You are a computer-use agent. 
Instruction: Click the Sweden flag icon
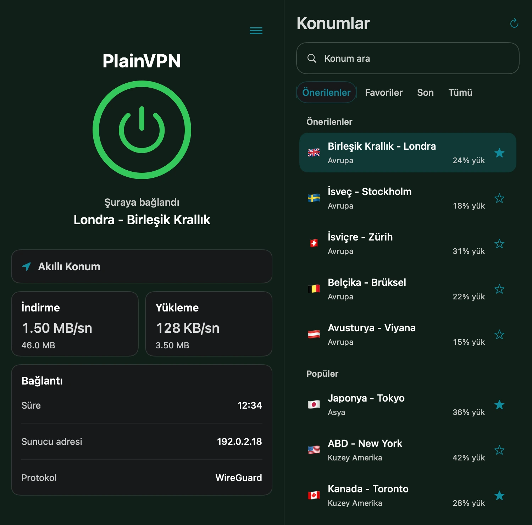pos(314,198)
